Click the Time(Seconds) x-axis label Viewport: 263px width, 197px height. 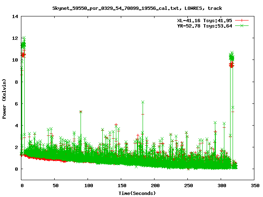[137, 193]
